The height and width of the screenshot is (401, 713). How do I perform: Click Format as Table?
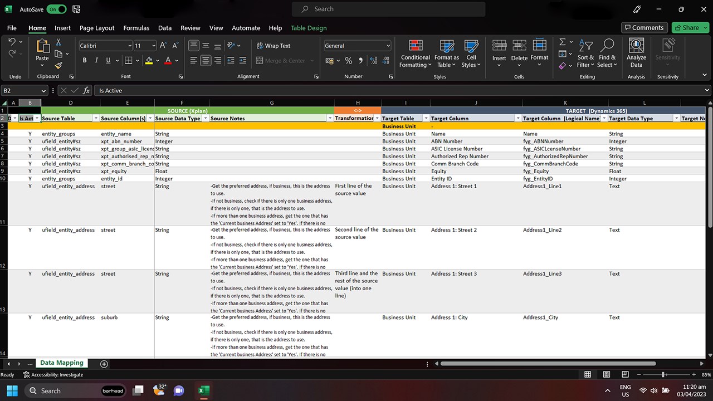(447, 53)
